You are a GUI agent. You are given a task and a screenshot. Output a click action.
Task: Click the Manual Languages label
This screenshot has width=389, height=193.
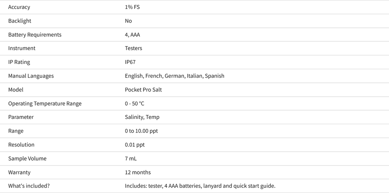click(x=31, y=76)
